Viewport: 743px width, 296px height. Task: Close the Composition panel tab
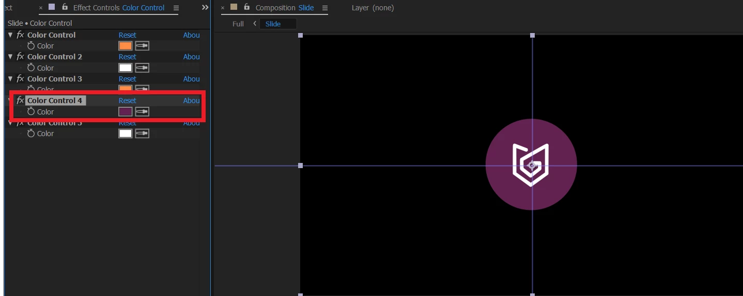coord(223,8)
